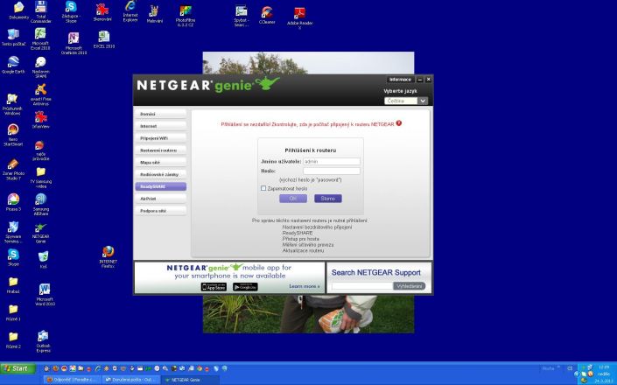Launch Samsung AllShare desktop icon
617x385 pixels.
click(x=41, y=205)
